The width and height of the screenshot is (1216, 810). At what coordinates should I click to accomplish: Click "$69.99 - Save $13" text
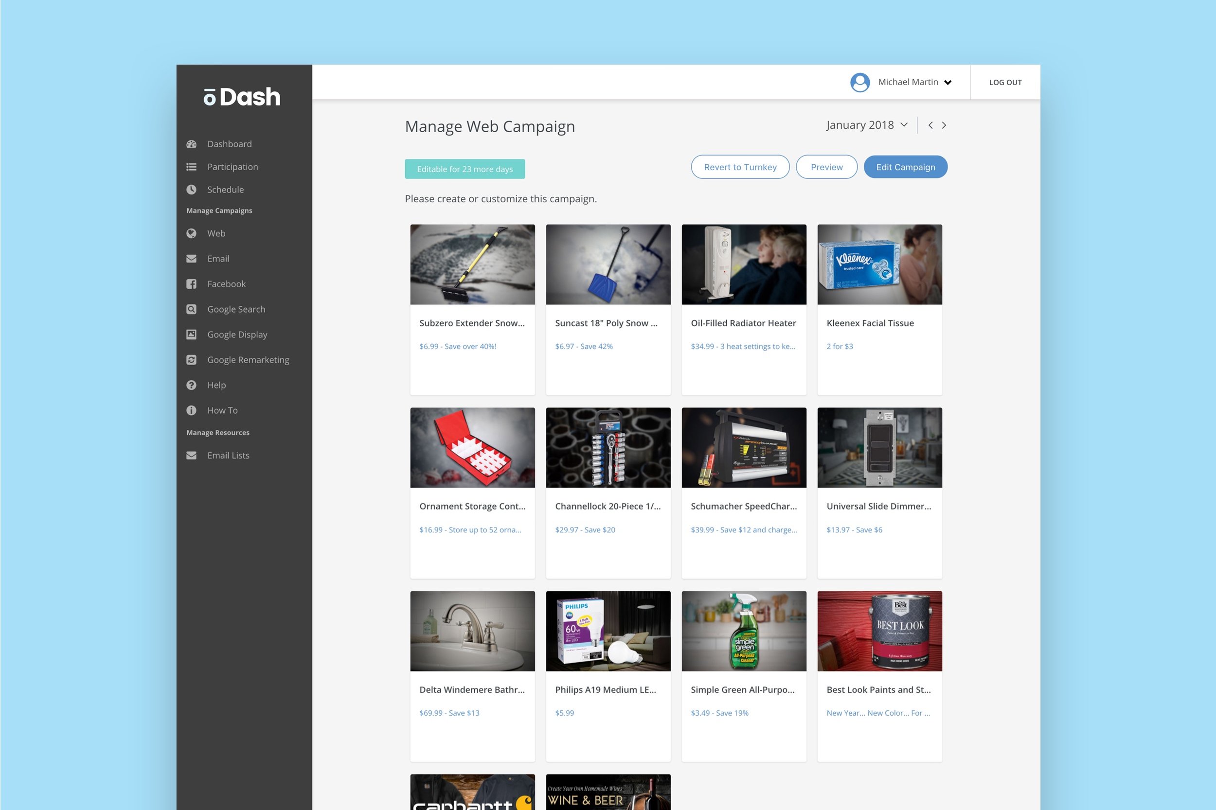click(449, 713)
